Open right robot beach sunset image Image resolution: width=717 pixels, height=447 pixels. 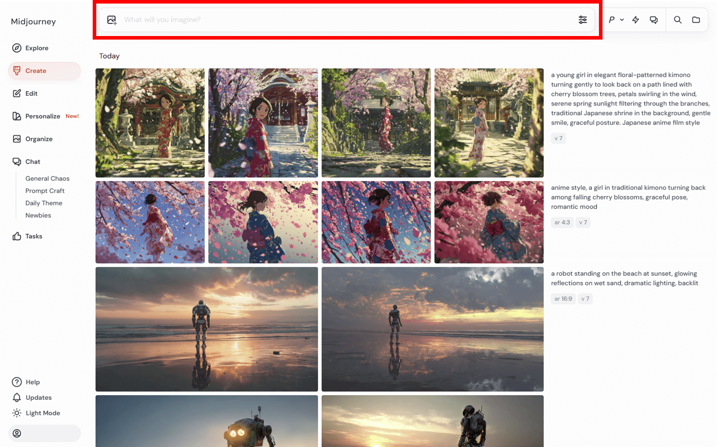tap(433, 329)
